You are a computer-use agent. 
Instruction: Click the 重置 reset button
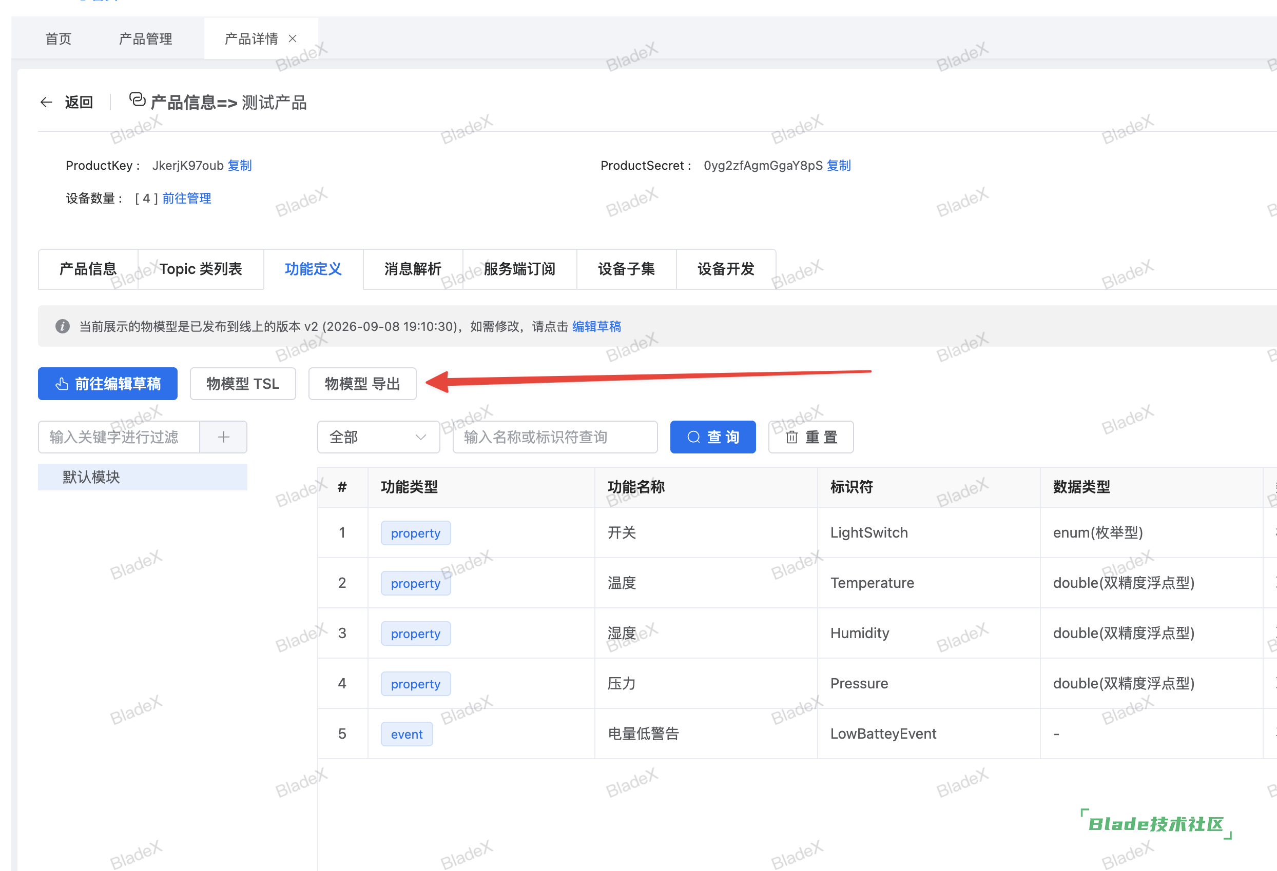pyautogui.click(x=810, y=437)
